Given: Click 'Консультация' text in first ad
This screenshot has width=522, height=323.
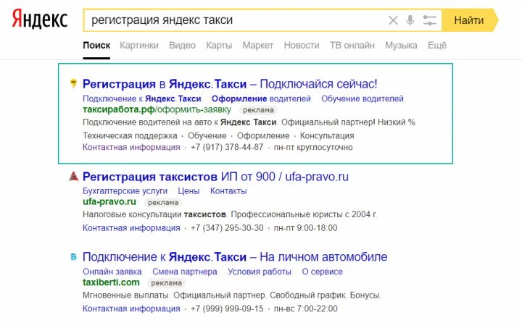Looking at the screenshot, I should coord(327,135).
